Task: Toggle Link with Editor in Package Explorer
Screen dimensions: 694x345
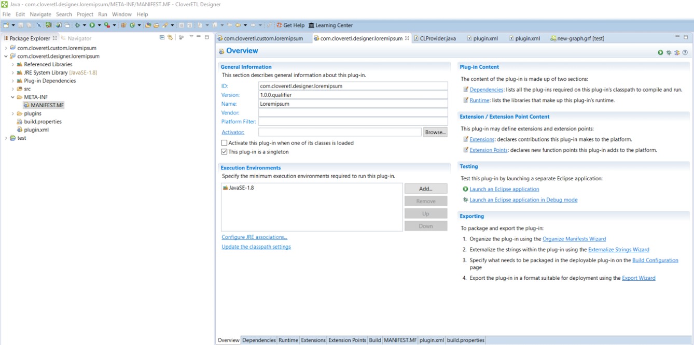Action: 170,37
